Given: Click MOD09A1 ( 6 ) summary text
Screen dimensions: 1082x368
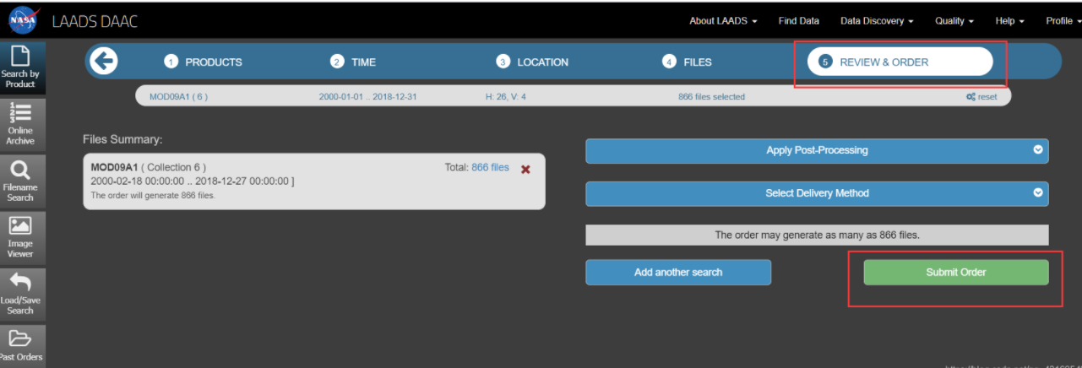Looking at the screenshot, I should pyautogui.click(x=178, y=96).
